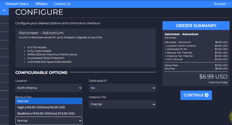Open the Affiliates page
Image resolution: width=232 pixels, height=125 pixels.
41,4
